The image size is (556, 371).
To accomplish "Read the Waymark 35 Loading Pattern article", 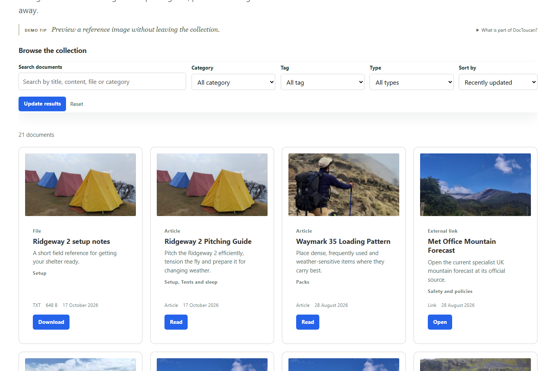I will click(308, 322).
